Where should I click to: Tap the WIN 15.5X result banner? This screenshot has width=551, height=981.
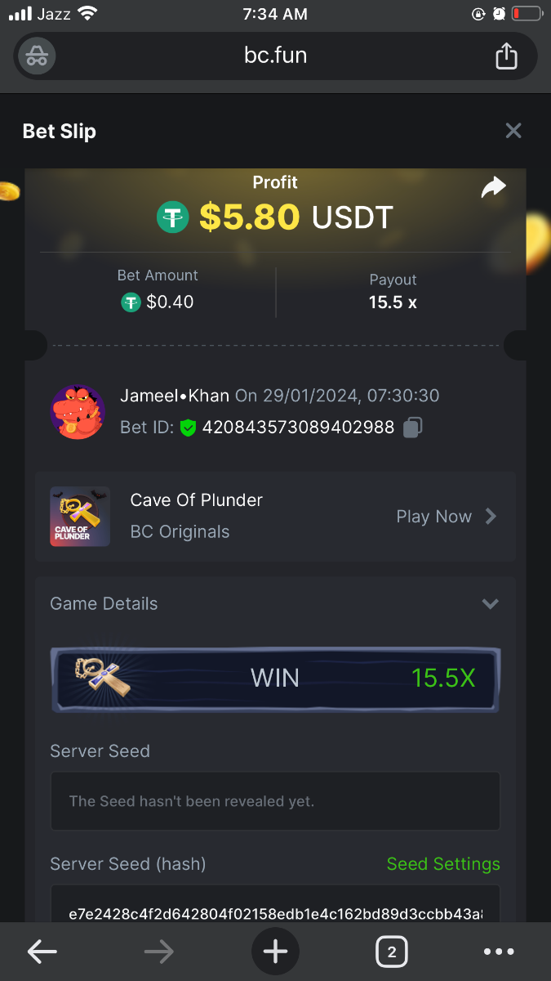coord(275,679)
